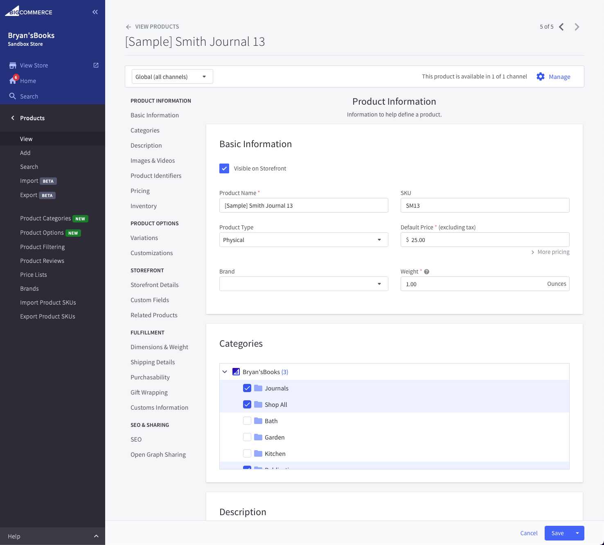
Task: Collapse the sidebar with double-chevron icon
Action: click(x=95, y=12)
